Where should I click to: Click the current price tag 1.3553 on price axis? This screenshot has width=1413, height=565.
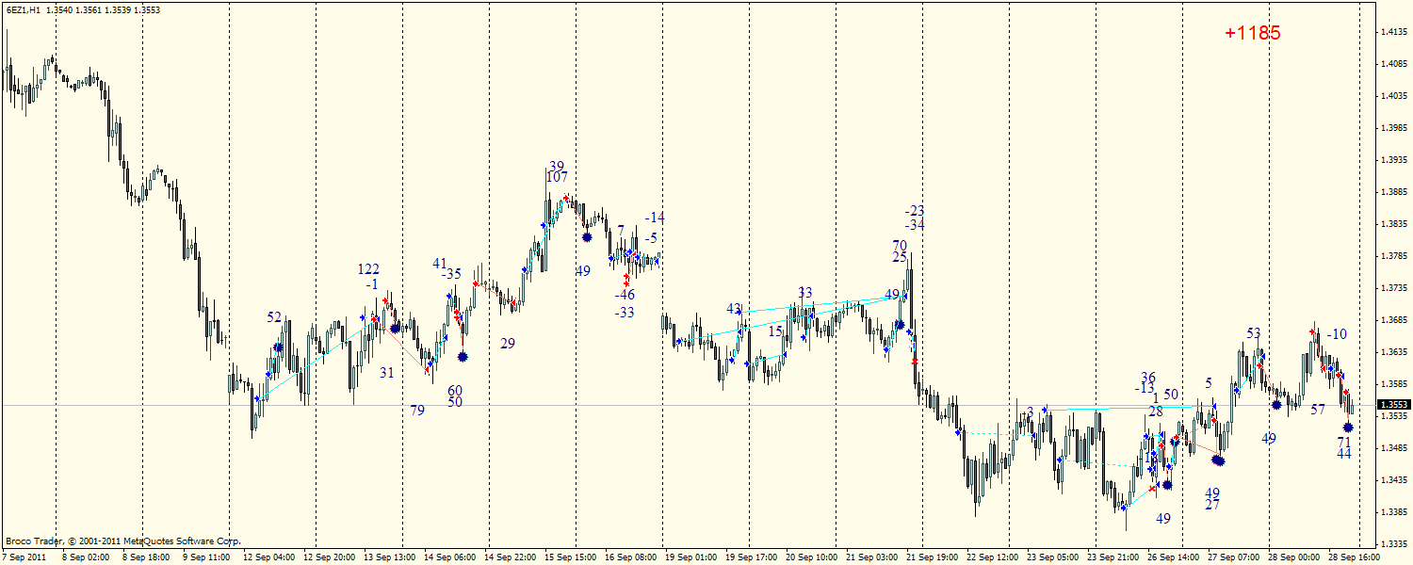point(1392,405)
